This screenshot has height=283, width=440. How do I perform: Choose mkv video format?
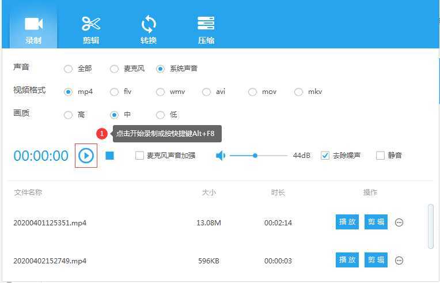pos(298,92)
